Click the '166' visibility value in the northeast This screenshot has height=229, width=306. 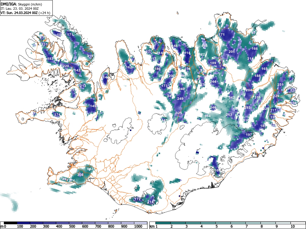coord(255,49)
